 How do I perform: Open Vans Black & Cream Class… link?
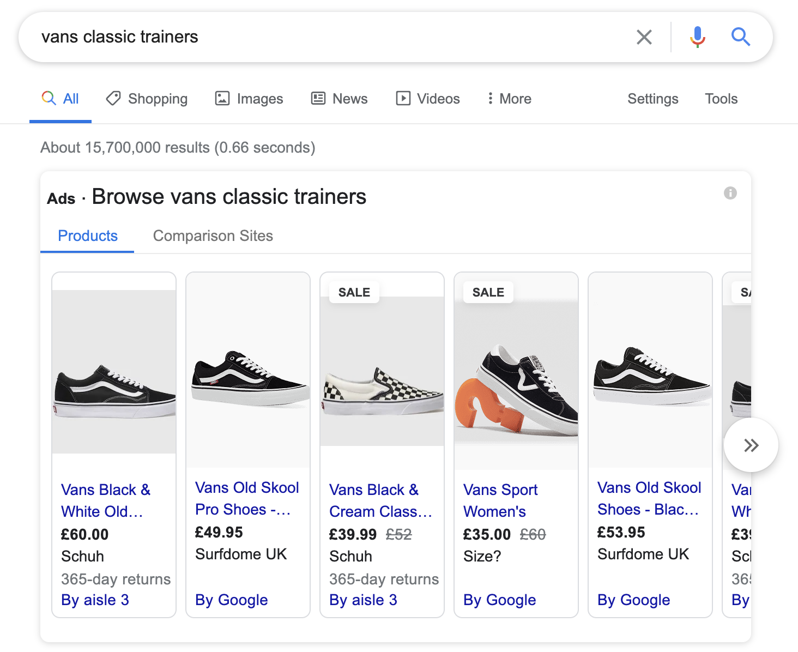(x=380, y=500)
